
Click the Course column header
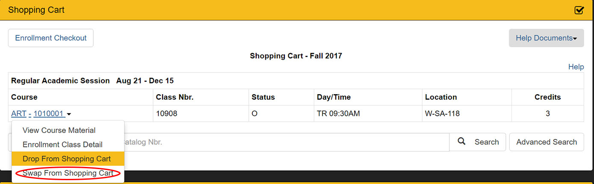pos(24,97)
